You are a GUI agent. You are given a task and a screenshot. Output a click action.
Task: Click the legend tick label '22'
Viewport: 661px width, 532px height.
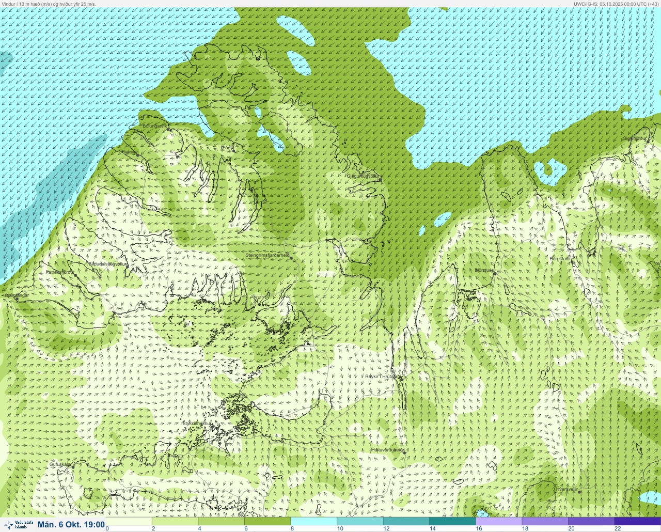tap(618, 528)
